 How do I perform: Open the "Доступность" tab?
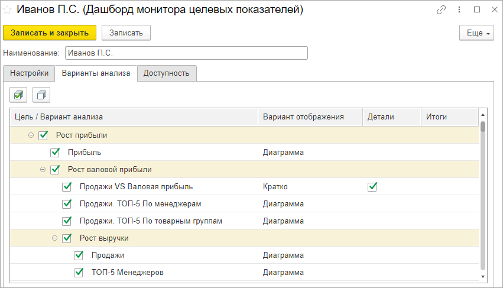click(166, 73)
